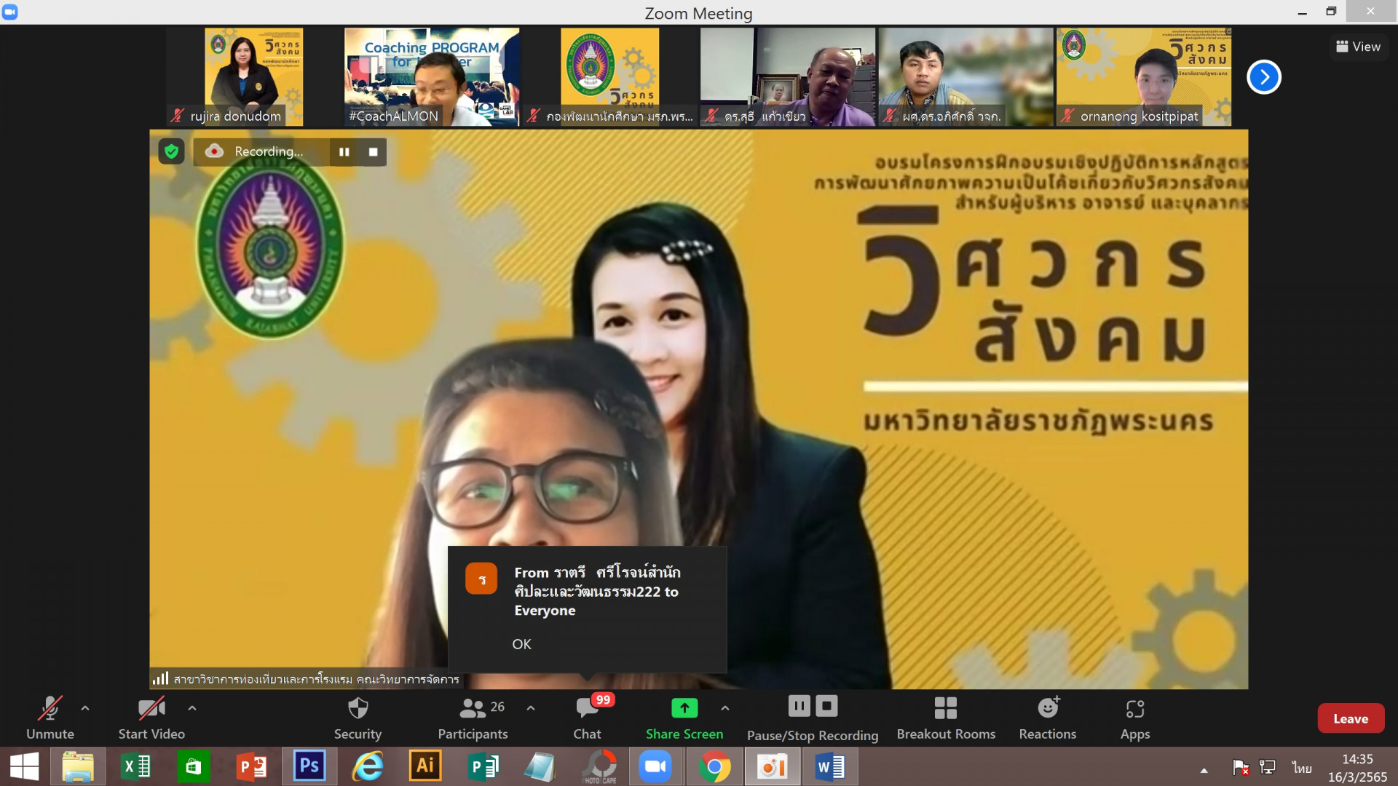Expand share options arrow beside Share Screen
This screenshot has width=1398, height=786.
coord(725,707)
